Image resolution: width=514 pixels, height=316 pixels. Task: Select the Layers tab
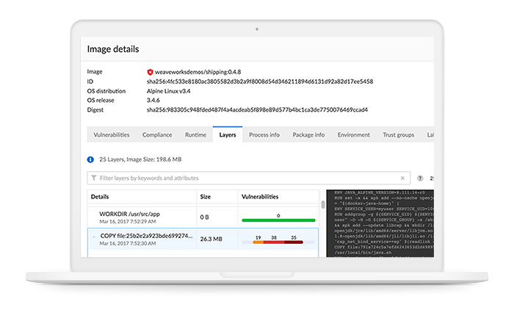[228, 135]
